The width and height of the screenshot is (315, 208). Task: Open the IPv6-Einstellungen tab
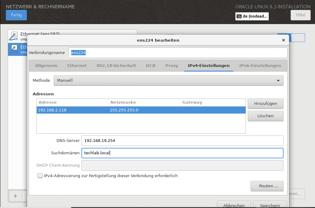pos(260,65)
